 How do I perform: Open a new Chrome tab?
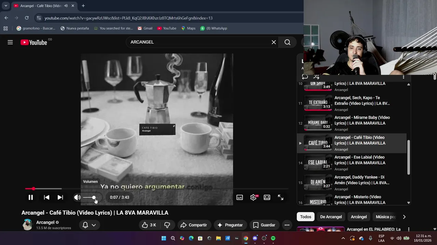[x=83, y=6]
